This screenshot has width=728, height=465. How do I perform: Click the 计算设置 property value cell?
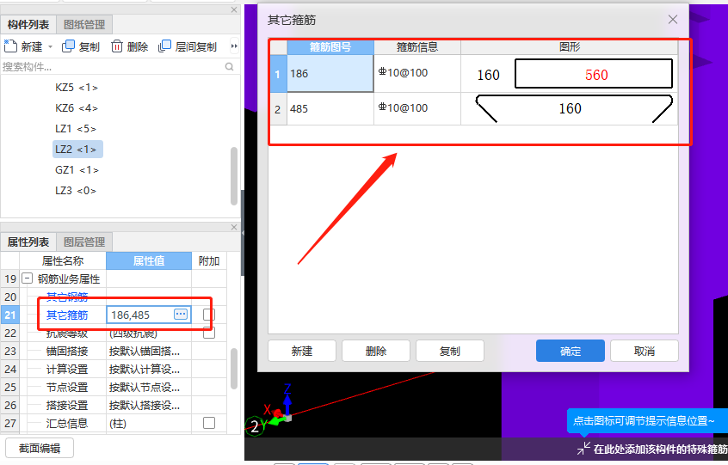[149, 369]
